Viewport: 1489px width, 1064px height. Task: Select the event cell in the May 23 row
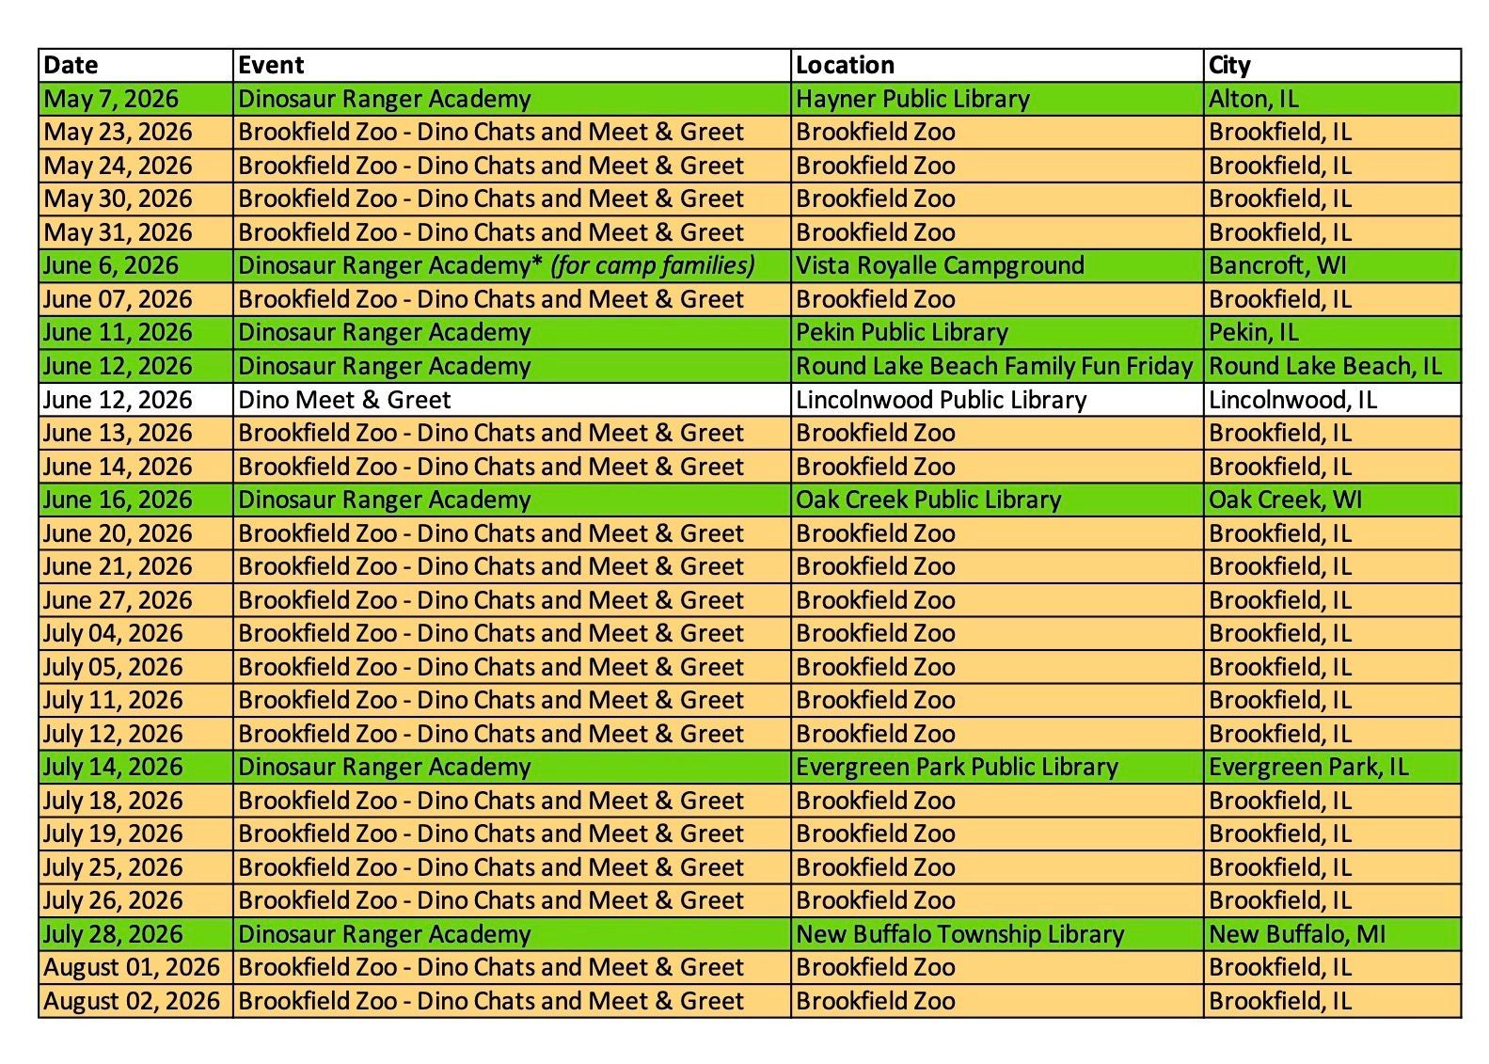pos(512,132)
